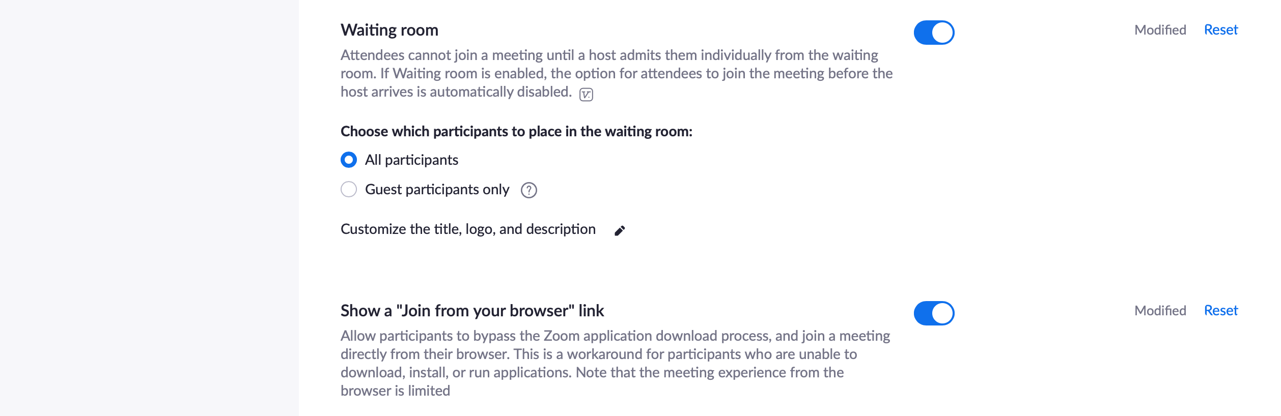This screenshot has height=416, width=1281.
Task: Select Guest participants only radio button
Action: coord(349,189)
